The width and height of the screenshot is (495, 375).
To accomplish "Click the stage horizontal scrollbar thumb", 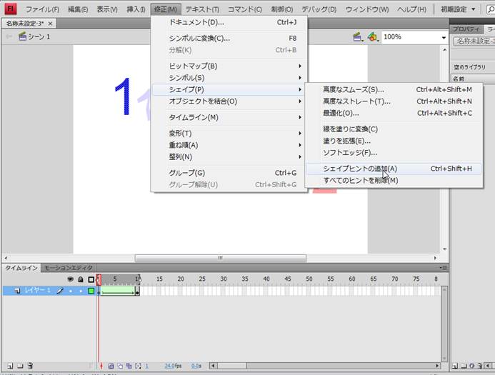I will 220,259.
